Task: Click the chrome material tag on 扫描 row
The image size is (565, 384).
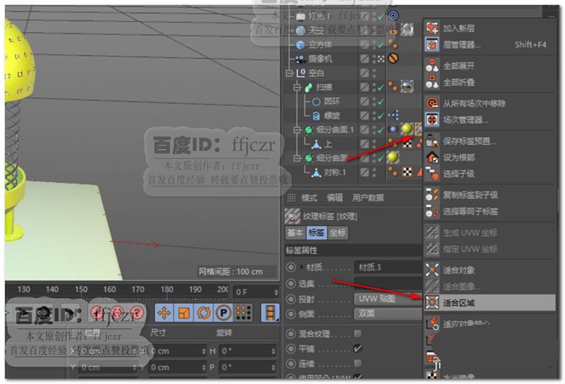Action: [407, 86]
